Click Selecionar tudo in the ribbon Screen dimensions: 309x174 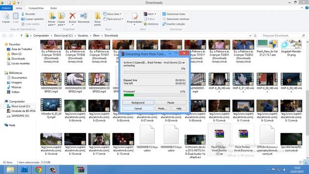point(174,14)
